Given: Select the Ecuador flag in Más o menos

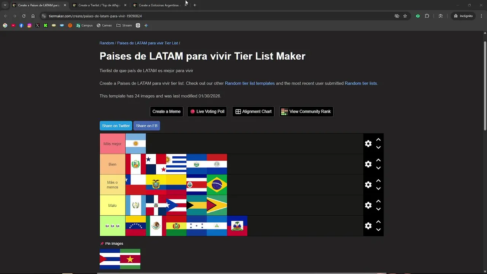Looking at the screenshot, I should (156, 185).
